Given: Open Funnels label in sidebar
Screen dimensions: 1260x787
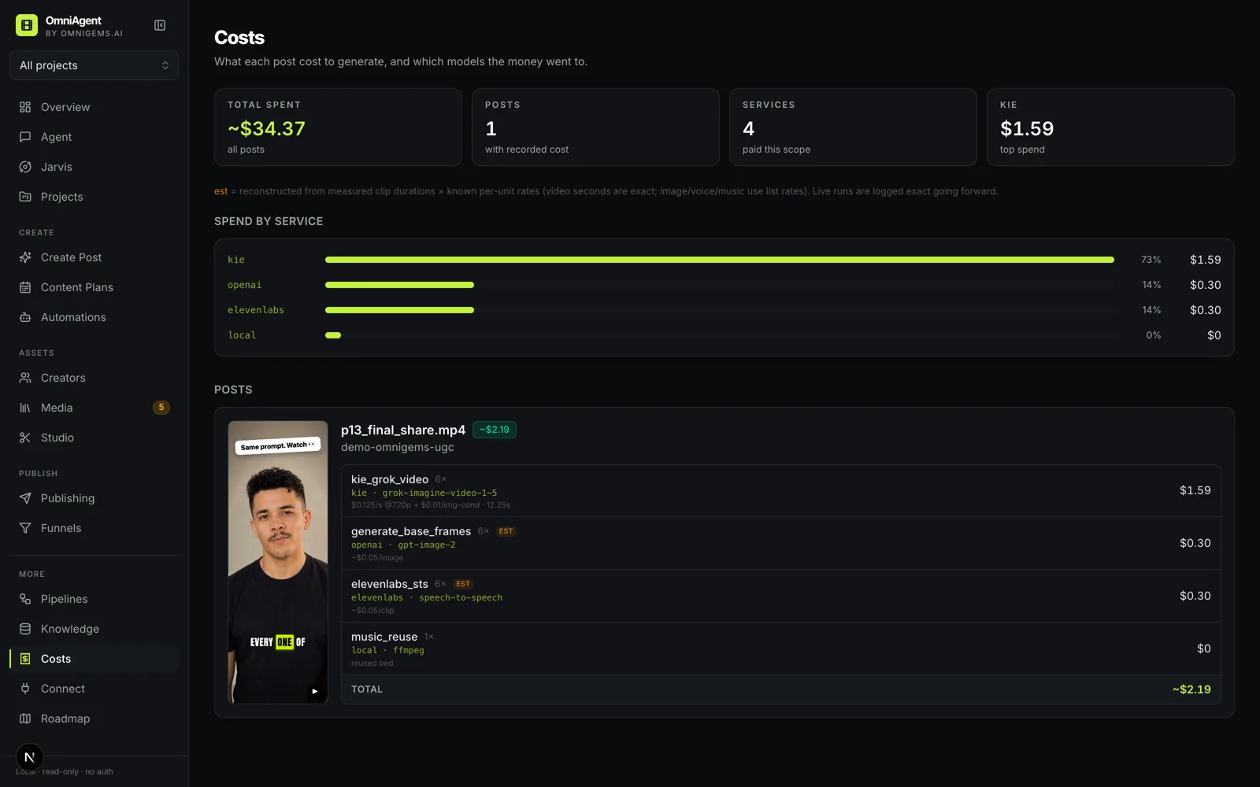Looking at the screenshot, I should coord(61,528).
